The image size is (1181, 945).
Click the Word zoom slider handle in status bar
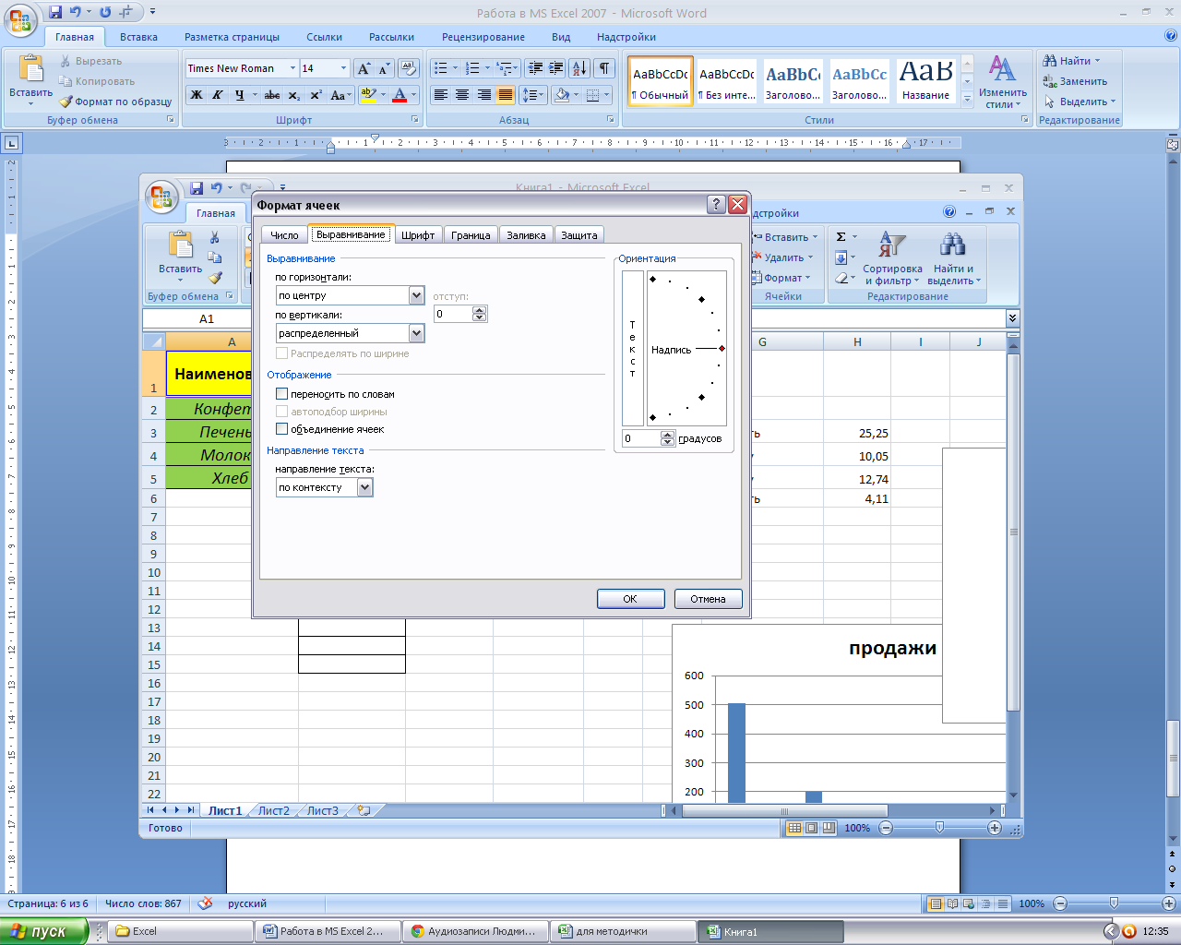coord(1114,903)
